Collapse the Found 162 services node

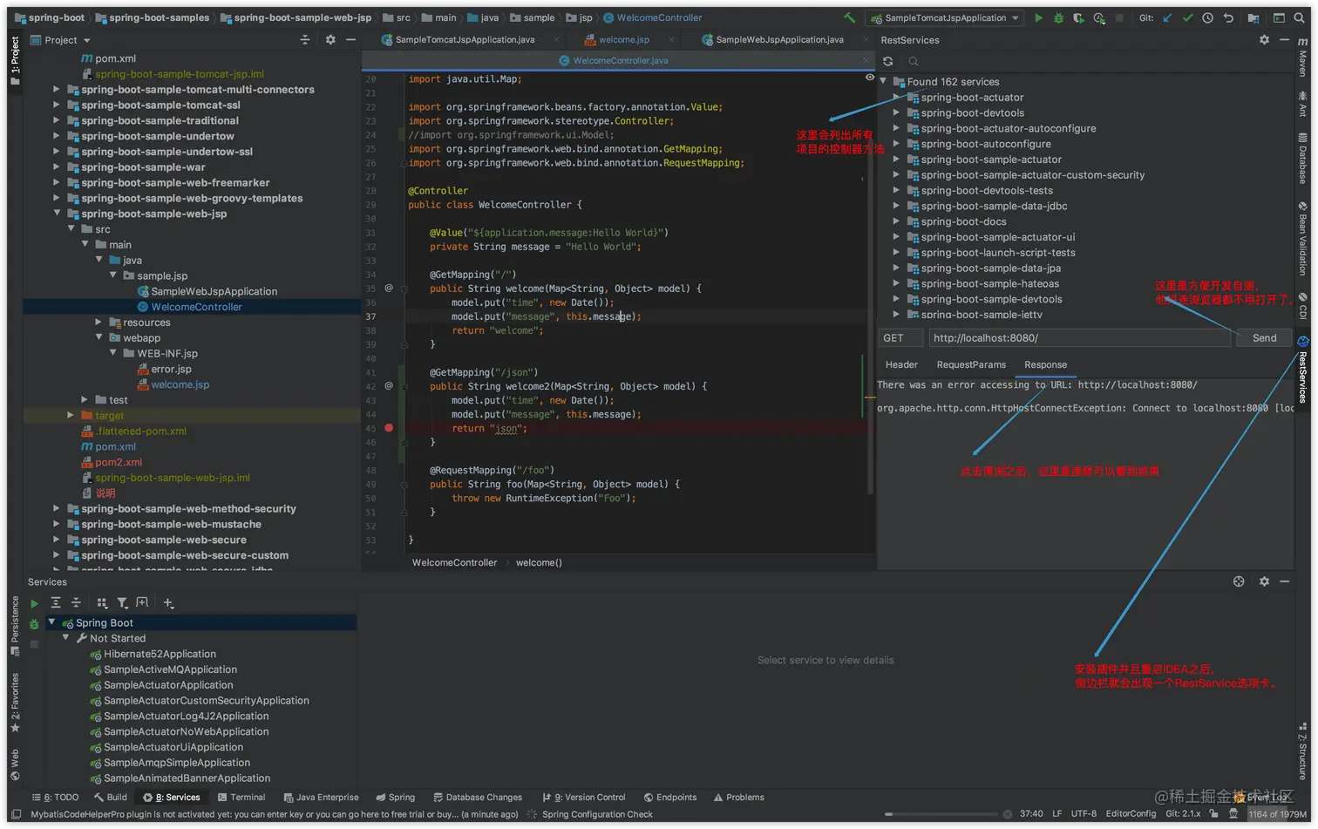coord(884,81)
